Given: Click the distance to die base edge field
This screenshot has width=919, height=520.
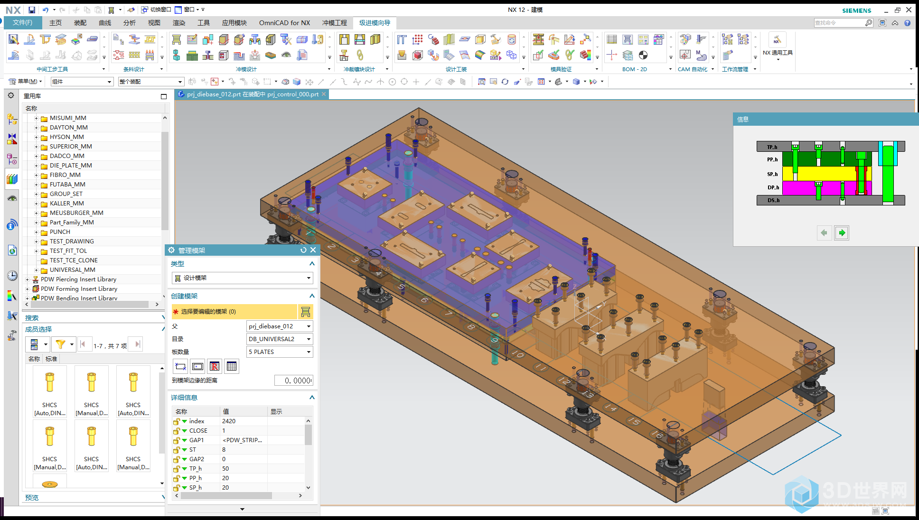Looking at the screenshot, I should [293, 381].
